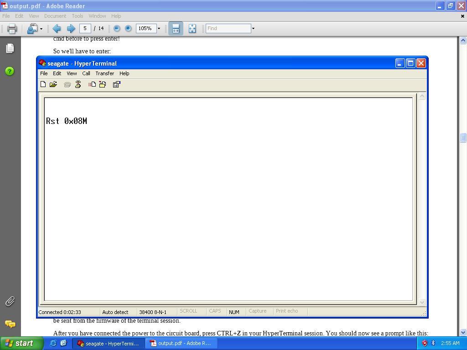The image size is (467, 350).
Task: Click the red security shield tray icon
Action: (x=425, y=344)
